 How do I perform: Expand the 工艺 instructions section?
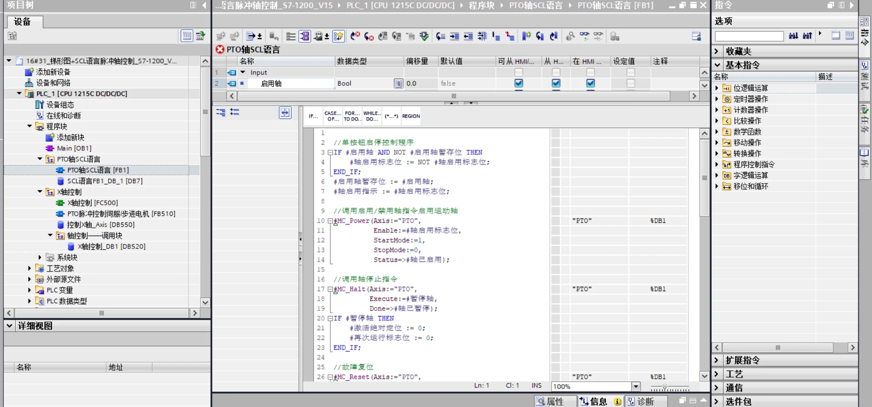[x=717, y=374]
